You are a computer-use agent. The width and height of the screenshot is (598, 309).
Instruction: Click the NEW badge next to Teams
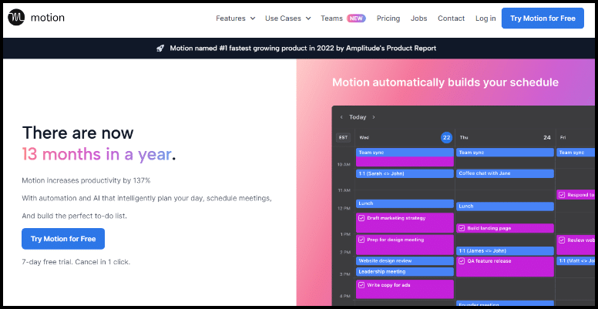click(x=356, y=18)
